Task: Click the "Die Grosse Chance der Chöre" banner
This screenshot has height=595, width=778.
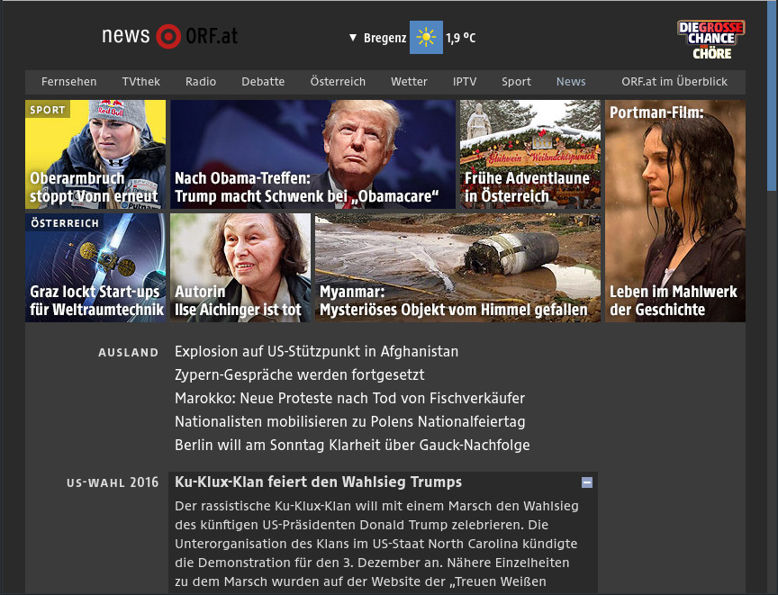Action: [710, 38]
